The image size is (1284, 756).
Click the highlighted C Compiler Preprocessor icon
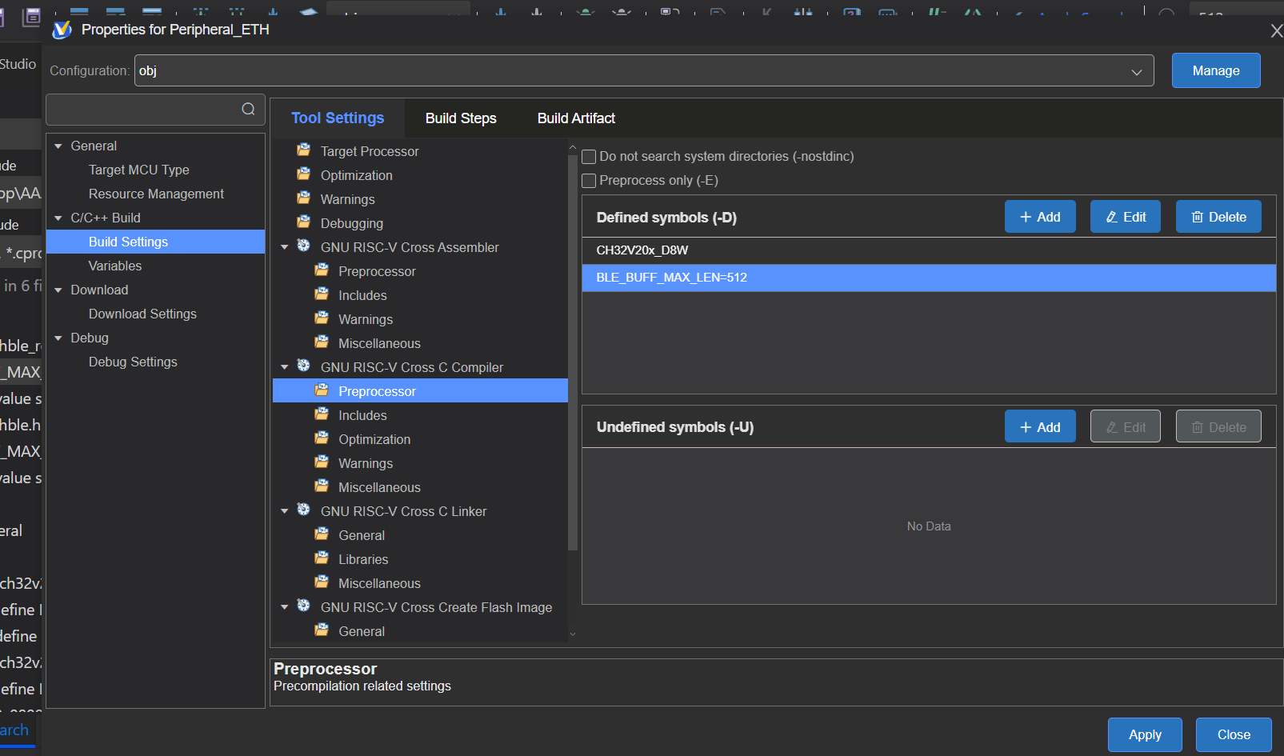click(322, 390)
